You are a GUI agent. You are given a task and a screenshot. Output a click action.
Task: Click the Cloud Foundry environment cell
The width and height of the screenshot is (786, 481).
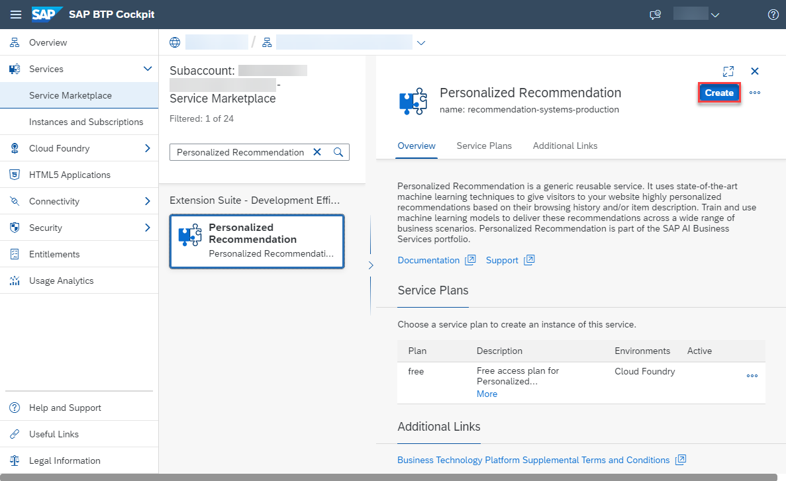coord(645,371)
